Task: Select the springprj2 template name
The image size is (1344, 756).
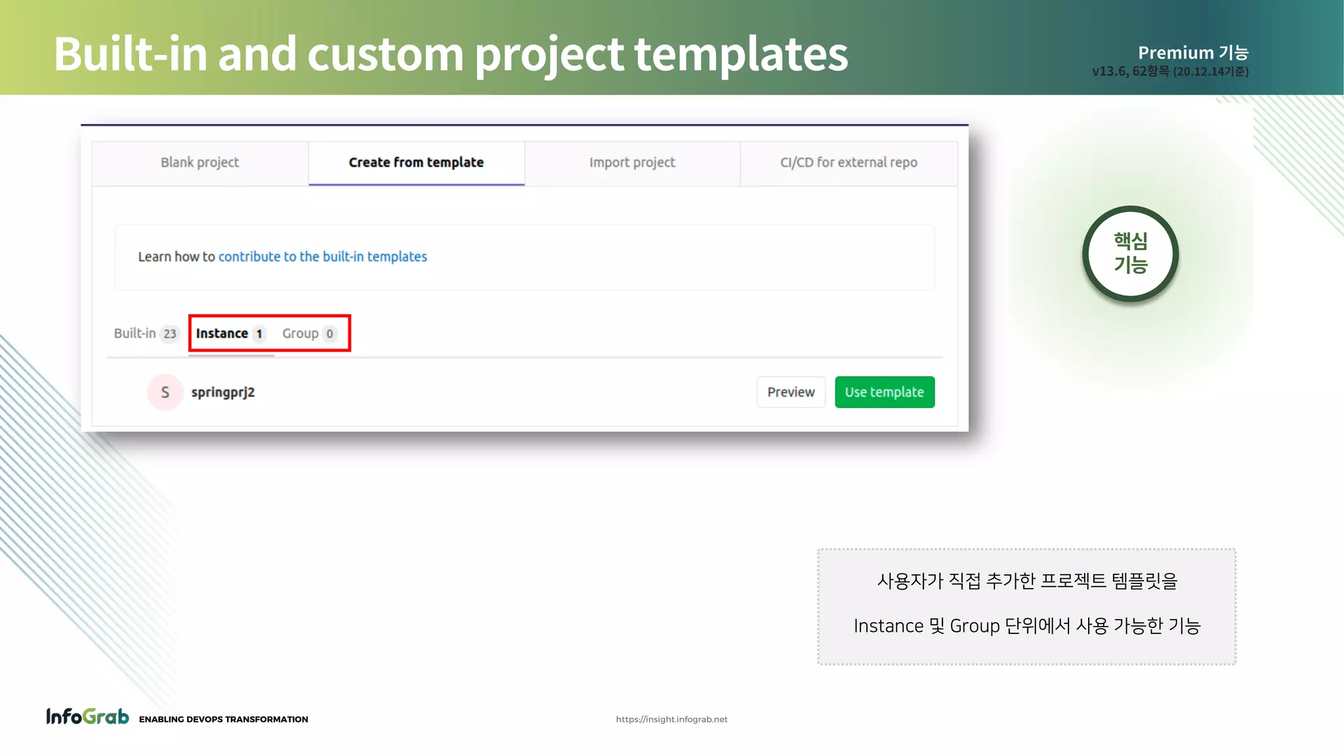Action: 223,392
